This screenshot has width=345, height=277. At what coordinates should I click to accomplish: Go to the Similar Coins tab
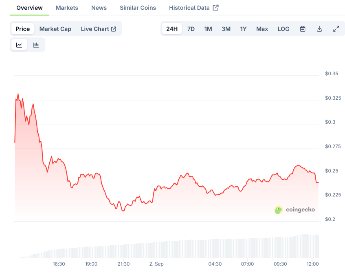(x=138, y=8)
